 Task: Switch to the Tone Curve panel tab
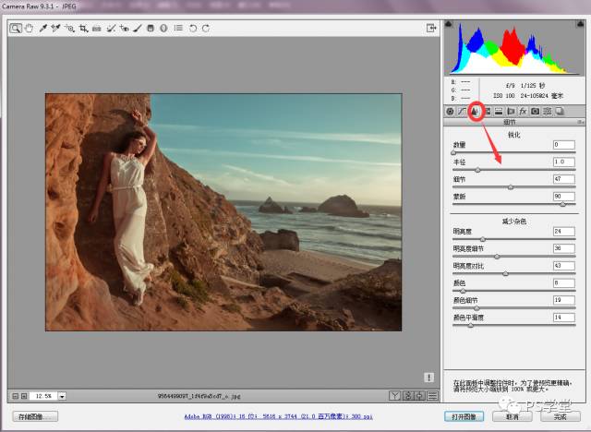tap(463, 112)
